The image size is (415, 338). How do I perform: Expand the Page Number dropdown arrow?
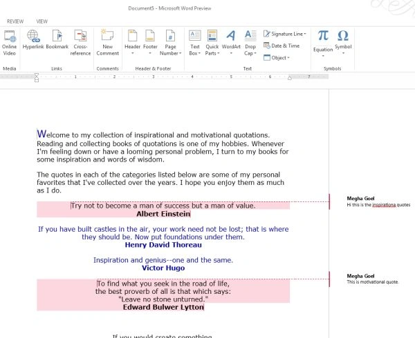click(181, 53)
